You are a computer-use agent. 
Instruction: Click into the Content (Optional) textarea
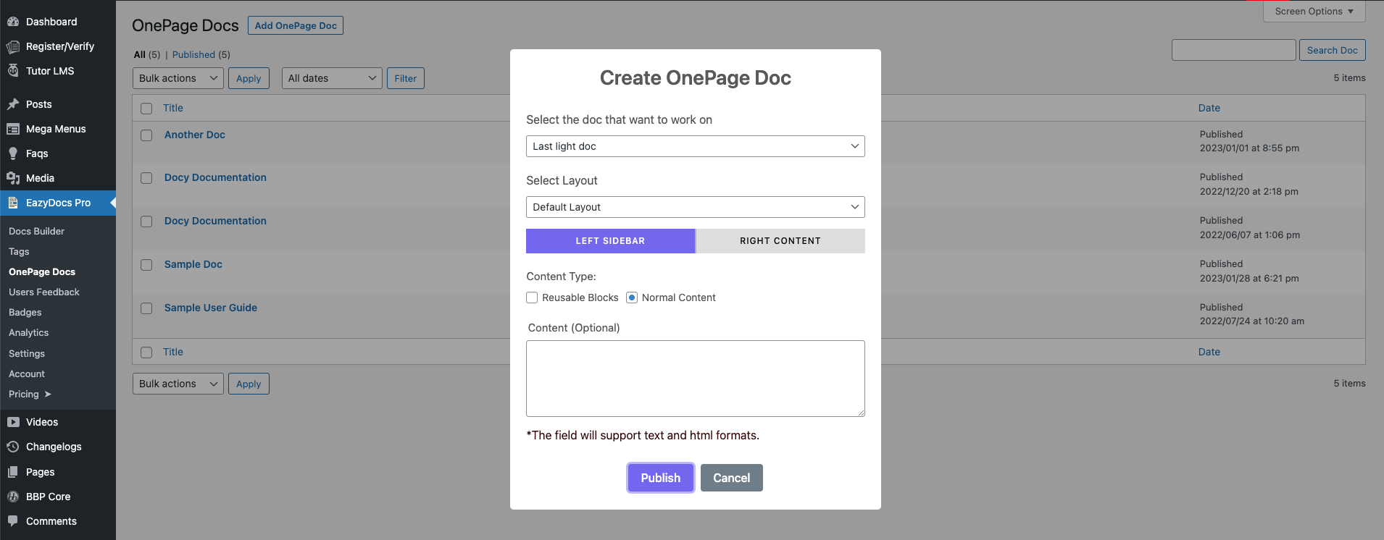click(x=696, y=379)
